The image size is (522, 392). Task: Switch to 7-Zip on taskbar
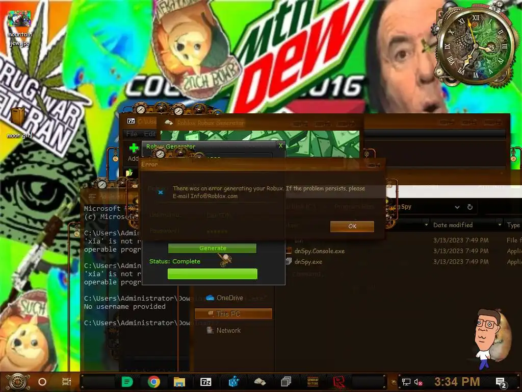click(x=206, y=382)
